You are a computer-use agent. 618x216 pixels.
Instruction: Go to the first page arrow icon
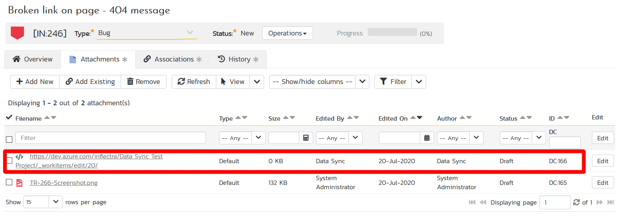click(472, 202)
